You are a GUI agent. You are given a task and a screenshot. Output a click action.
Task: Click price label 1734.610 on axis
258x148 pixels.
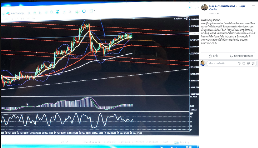(x=194, y=47)
